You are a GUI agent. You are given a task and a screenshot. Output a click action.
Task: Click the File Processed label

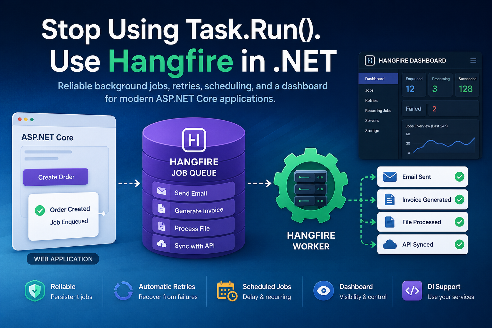tap(422, 222)
